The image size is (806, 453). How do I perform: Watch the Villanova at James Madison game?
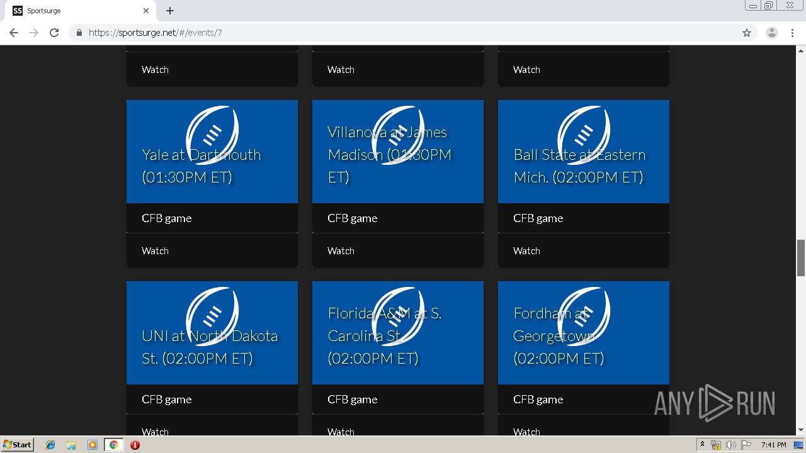(x=341, y=250)
